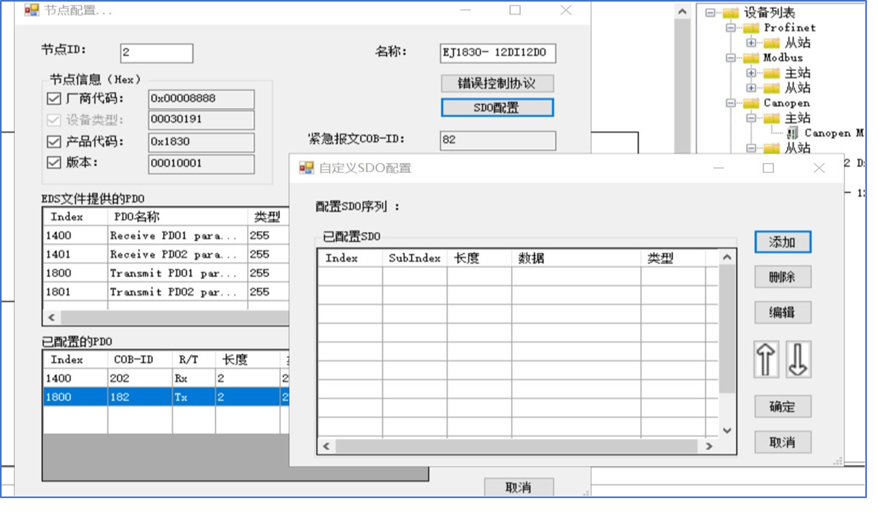Toggle the 厂商代码 checkbox

54,98
